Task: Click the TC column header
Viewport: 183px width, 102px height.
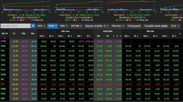Action: click(x=14, y=33)
